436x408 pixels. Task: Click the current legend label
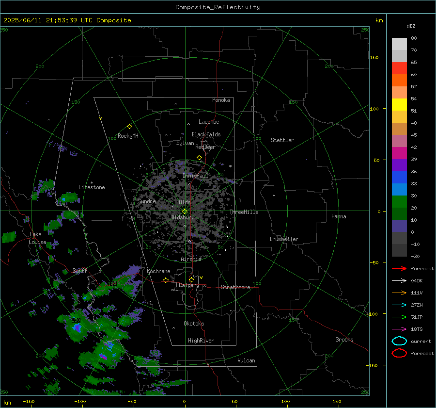[421, 342]
